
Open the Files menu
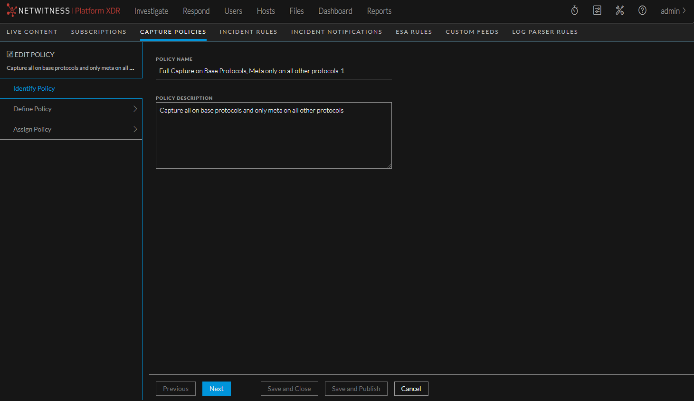point(296,11)
